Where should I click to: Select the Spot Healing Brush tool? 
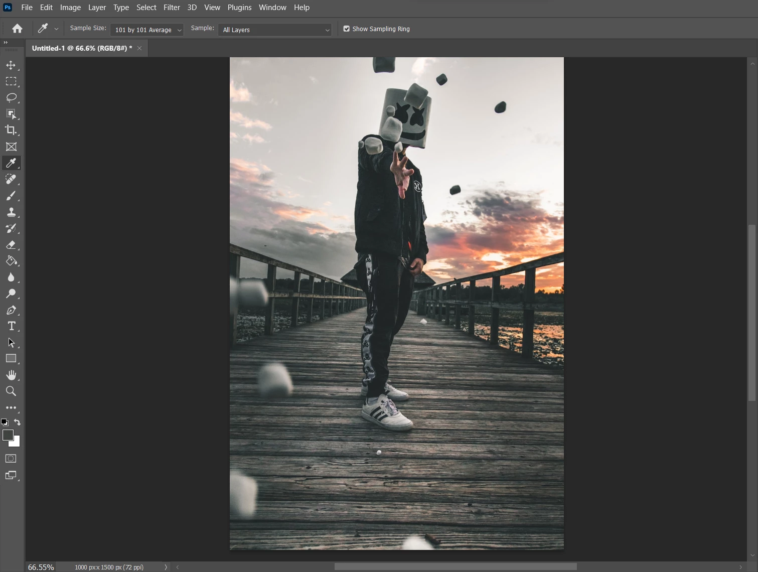[11, 179]
